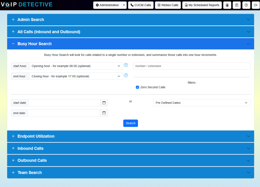
Task: Open the end date calendar picker
Action: [x=104, y=113]
